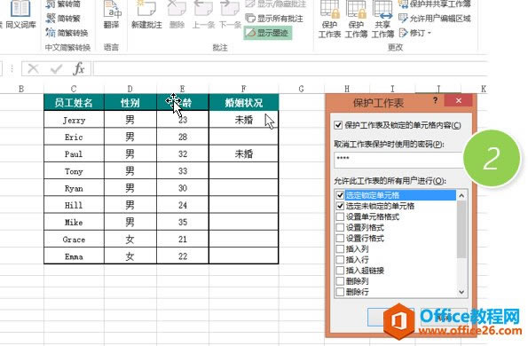Close the 保护工作表 dialog

pos(459,100)
